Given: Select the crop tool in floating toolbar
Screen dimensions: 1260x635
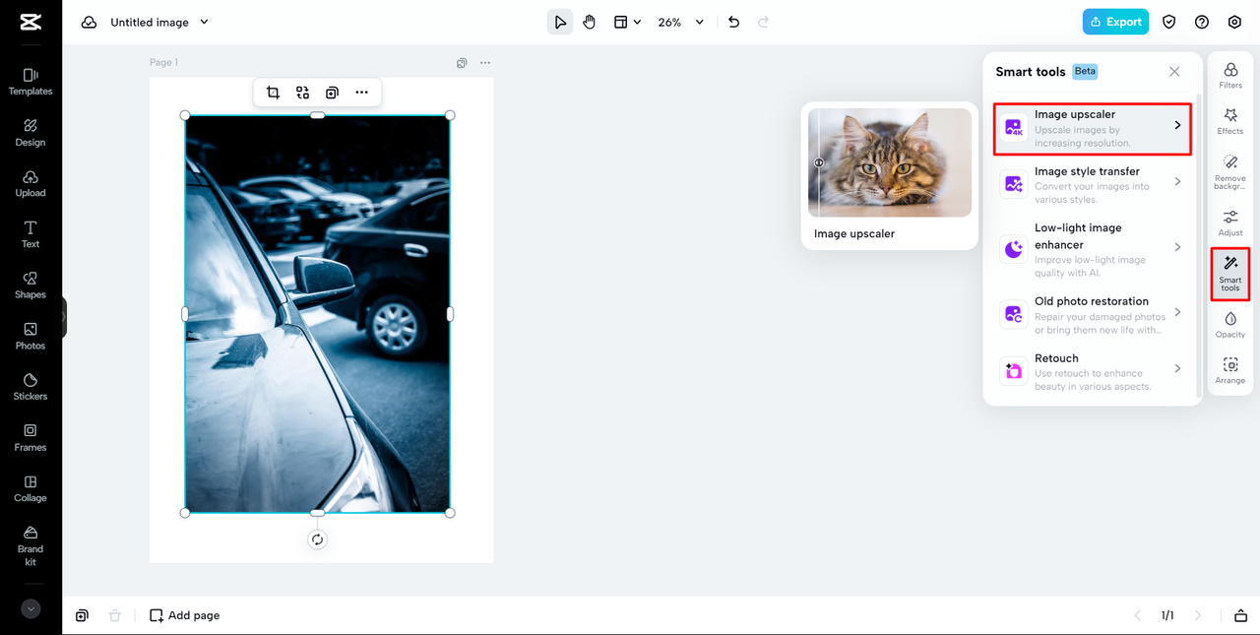Looking at the screenshot, I should (x=273, y=93).
